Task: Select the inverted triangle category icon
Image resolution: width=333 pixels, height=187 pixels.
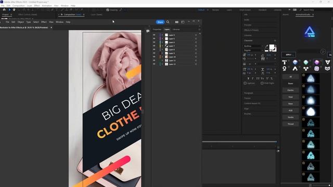Action: coord(328,62)
